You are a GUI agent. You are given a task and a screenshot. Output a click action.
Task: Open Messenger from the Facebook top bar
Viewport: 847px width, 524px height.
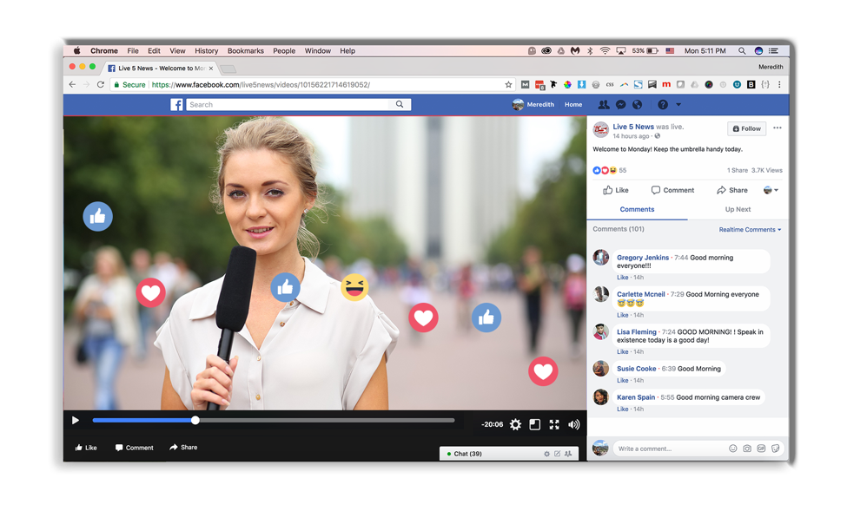click(620, 104)
